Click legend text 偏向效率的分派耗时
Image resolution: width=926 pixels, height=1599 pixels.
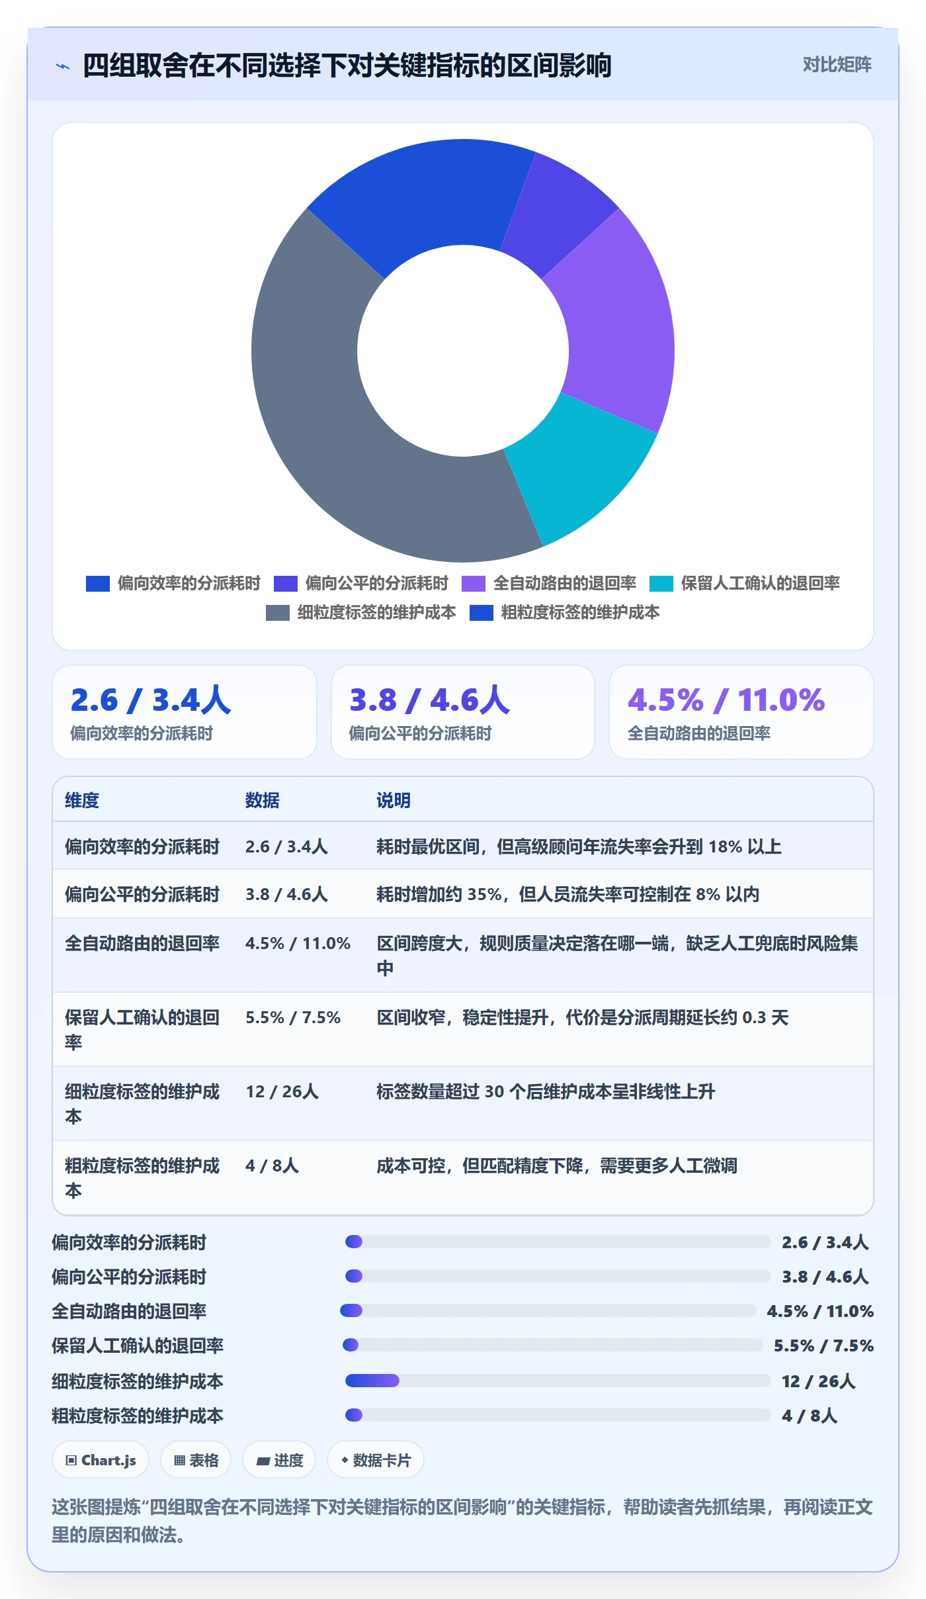(189, 583)
